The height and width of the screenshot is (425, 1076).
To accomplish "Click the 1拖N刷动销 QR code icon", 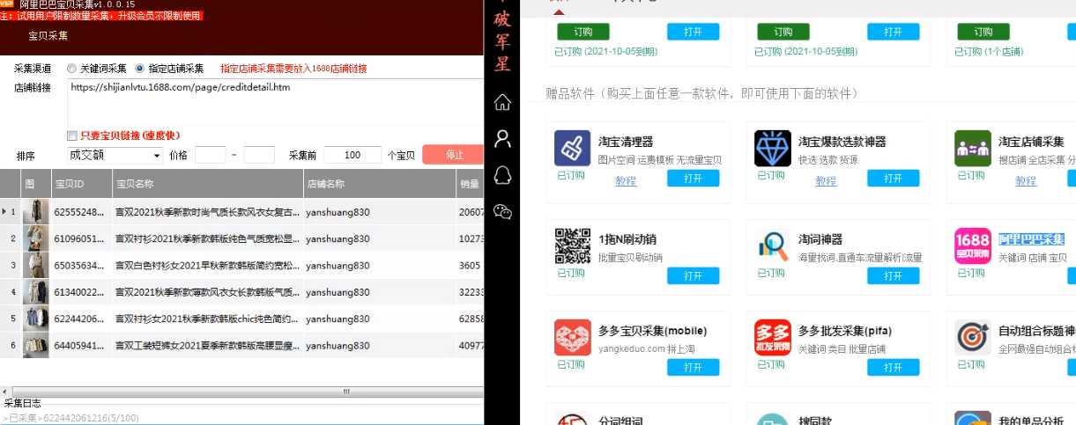I will [572, 245].
